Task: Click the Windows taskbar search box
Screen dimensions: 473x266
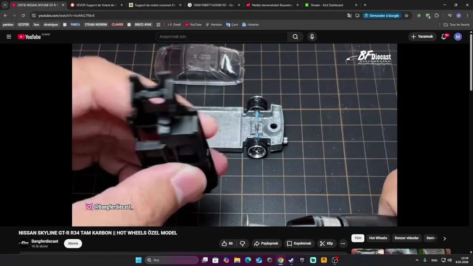Action: [x=172, y=260]
